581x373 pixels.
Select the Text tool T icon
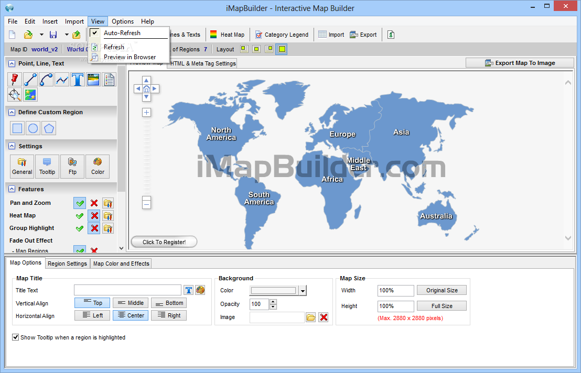point(78,80)
